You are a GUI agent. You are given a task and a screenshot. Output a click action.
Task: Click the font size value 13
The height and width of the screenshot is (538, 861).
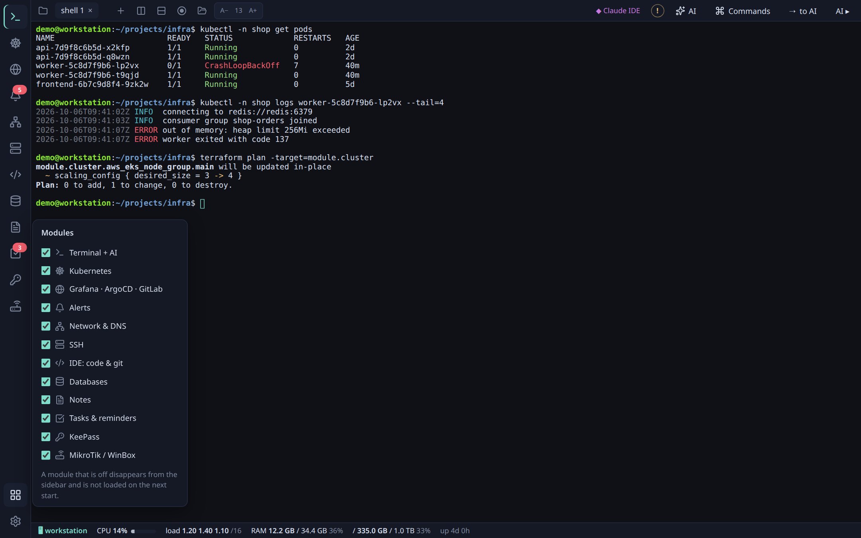click(x=238, y=11)
